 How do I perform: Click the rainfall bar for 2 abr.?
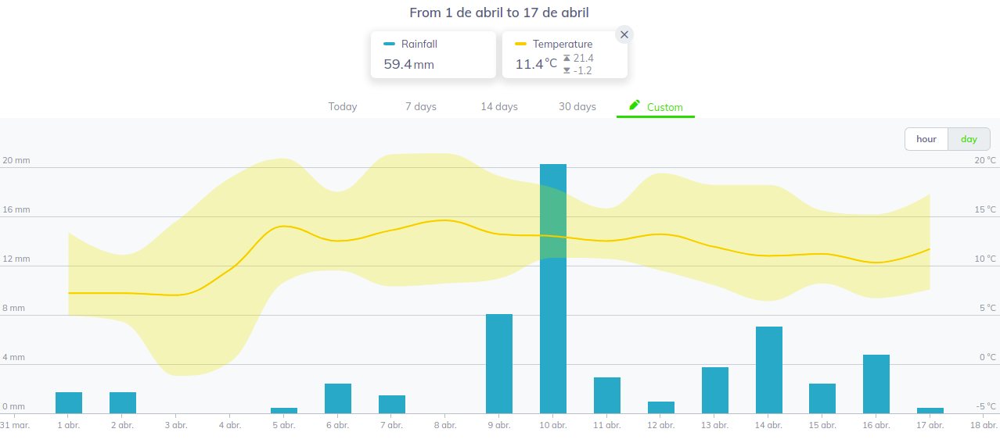point(123,402)
